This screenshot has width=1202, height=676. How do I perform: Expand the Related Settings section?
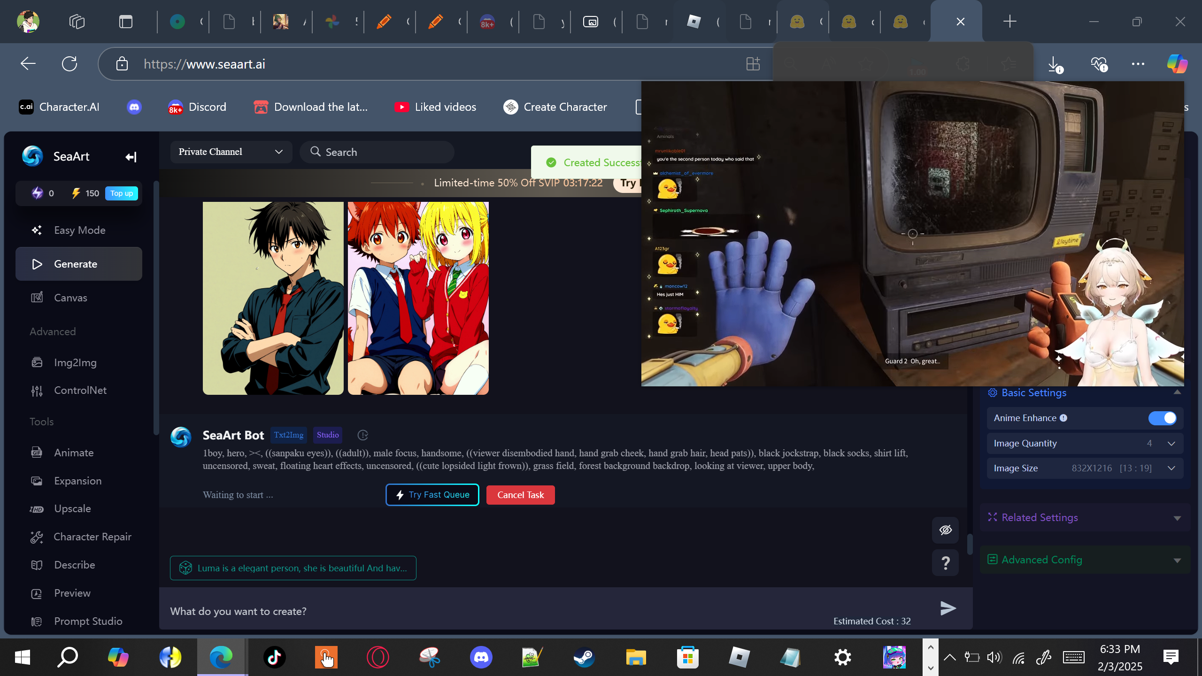(1177, 518)
